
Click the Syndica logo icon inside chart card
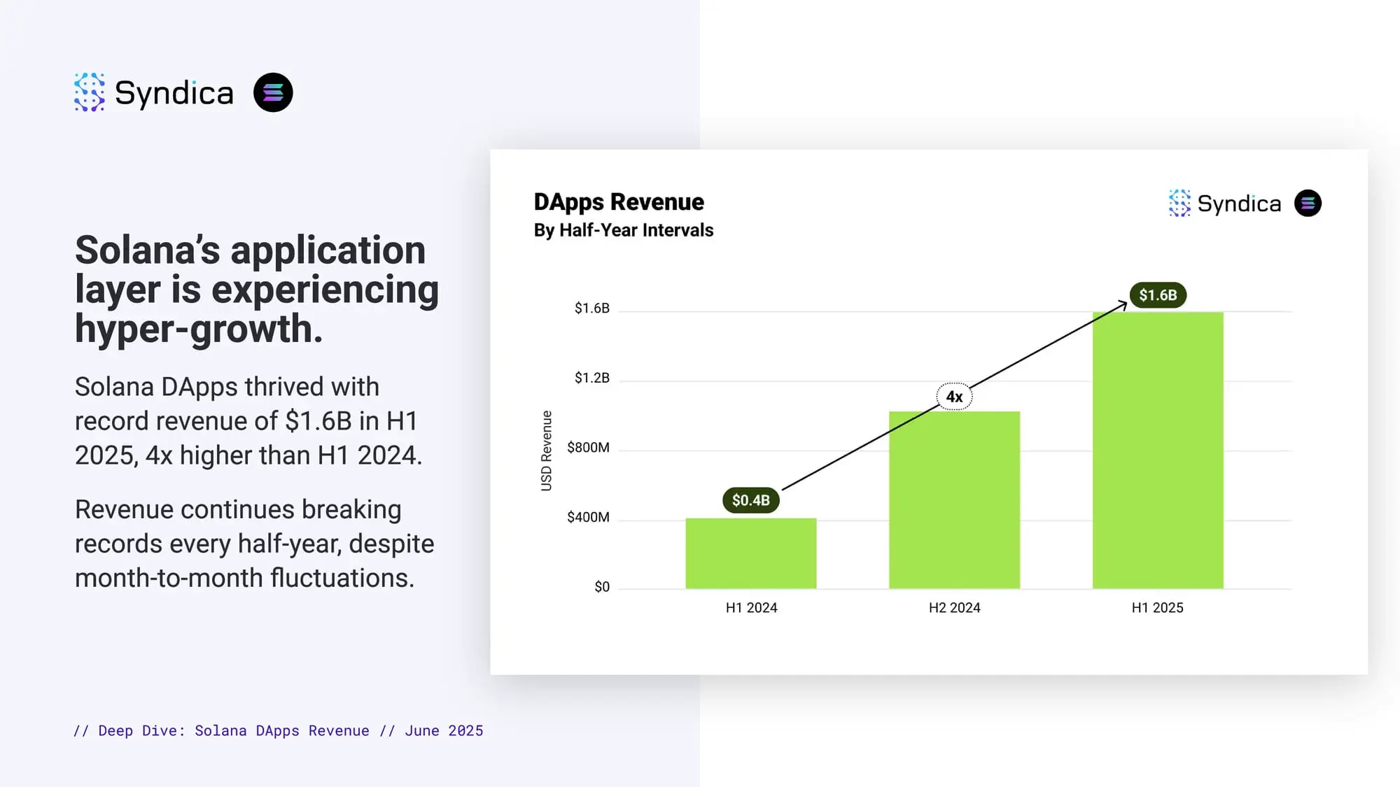(x=1179, y=203)
